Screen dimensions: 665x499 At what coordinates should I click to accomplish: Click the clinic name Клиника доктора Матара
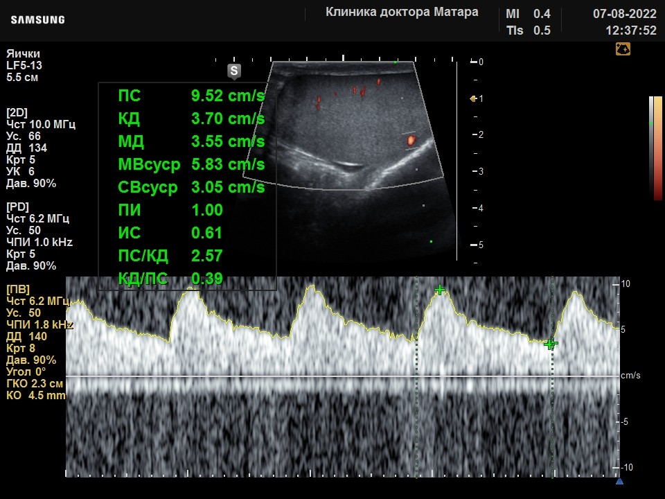402,12
